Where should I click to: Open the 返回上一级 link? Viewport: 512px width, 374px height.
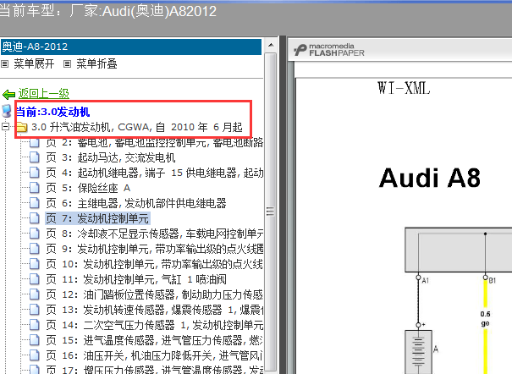tap(44, 94)
